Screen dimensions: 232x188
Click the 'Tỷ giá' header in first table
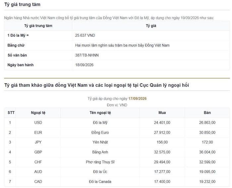[x=151, y=26]
